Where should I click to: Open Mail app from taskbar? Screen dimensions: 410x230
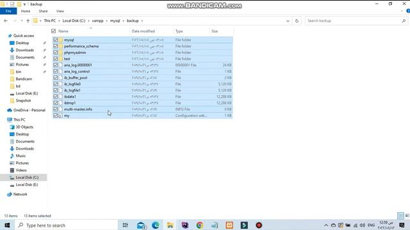[142, 225]
